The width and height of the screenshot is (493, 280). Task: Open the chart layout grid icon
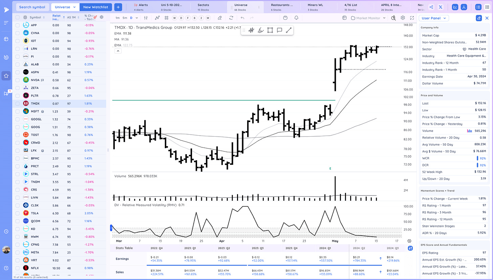(x=167, y=18)
